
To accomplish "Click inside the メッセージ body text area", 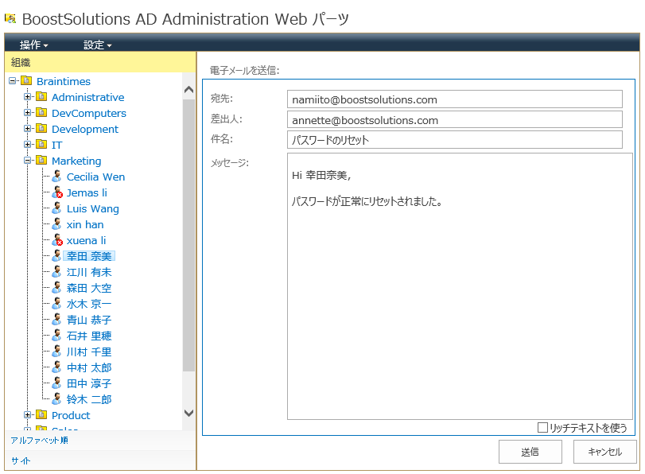I will [460, 286].
